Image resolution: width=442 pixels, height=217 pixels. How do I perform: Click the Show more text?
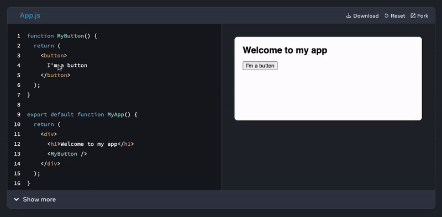click(x=39, y=199)
